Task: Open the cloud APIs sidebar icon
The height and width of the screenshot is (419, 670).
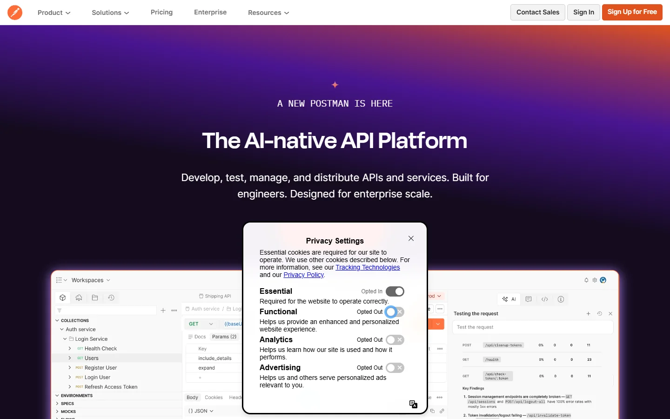Action: point(79,297)
